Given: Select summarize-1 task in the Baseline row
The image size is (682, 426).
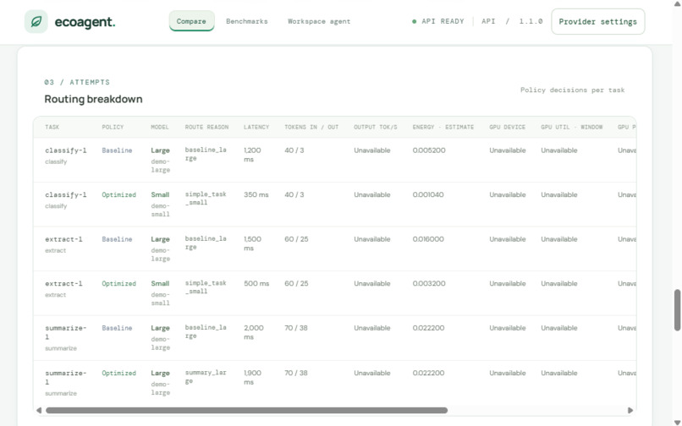Looking at the screenshot, I should (66, 332).
